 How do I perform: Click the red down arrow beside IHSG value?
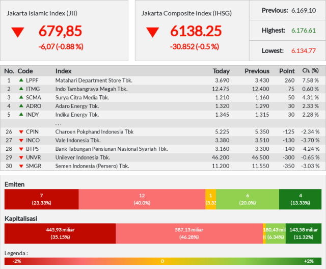pyautogui.click(x=152, y=33)
